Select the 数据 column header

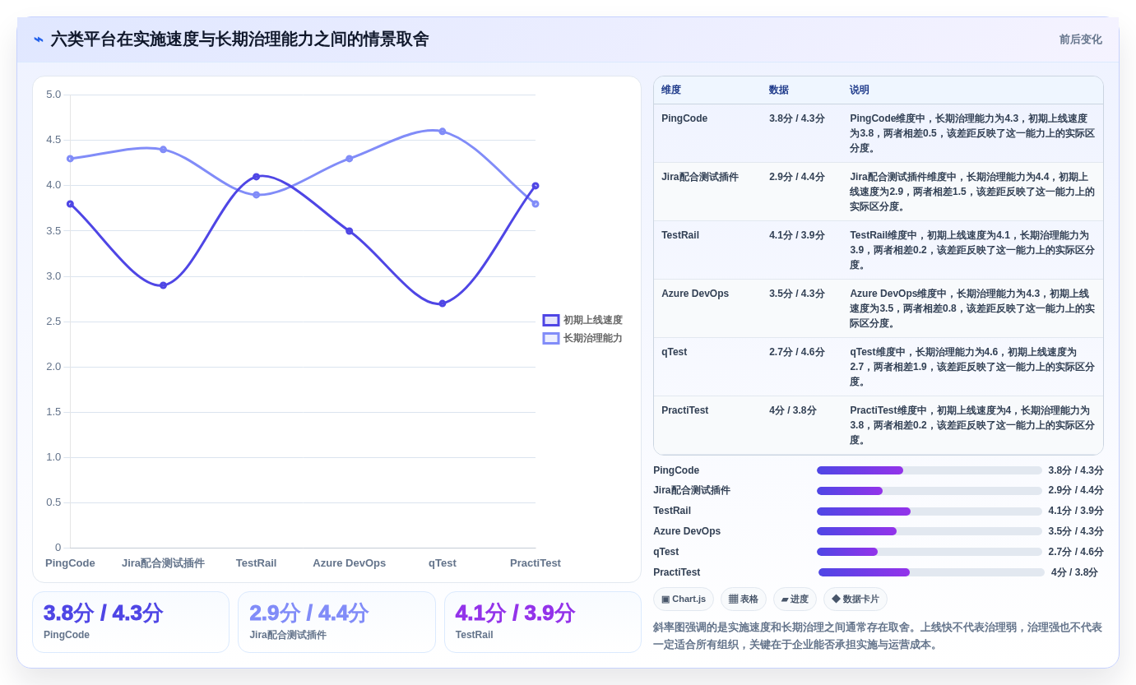tap(779, 90)
